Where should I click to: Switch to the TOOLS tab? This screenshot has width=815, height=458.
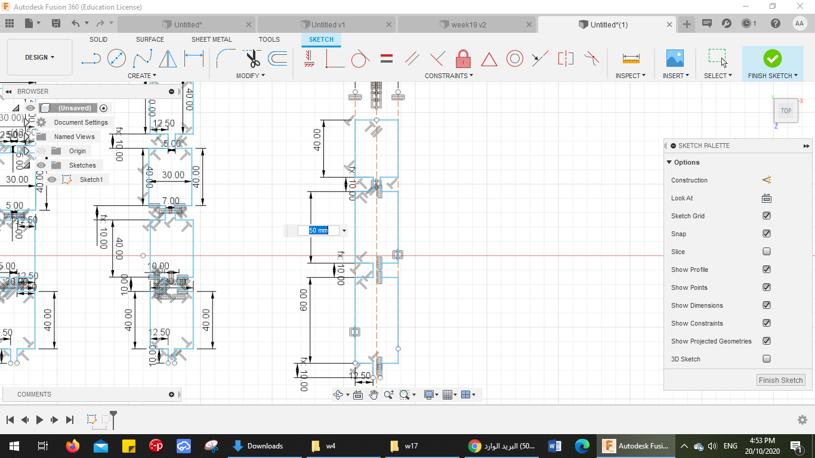pos(269,39)
